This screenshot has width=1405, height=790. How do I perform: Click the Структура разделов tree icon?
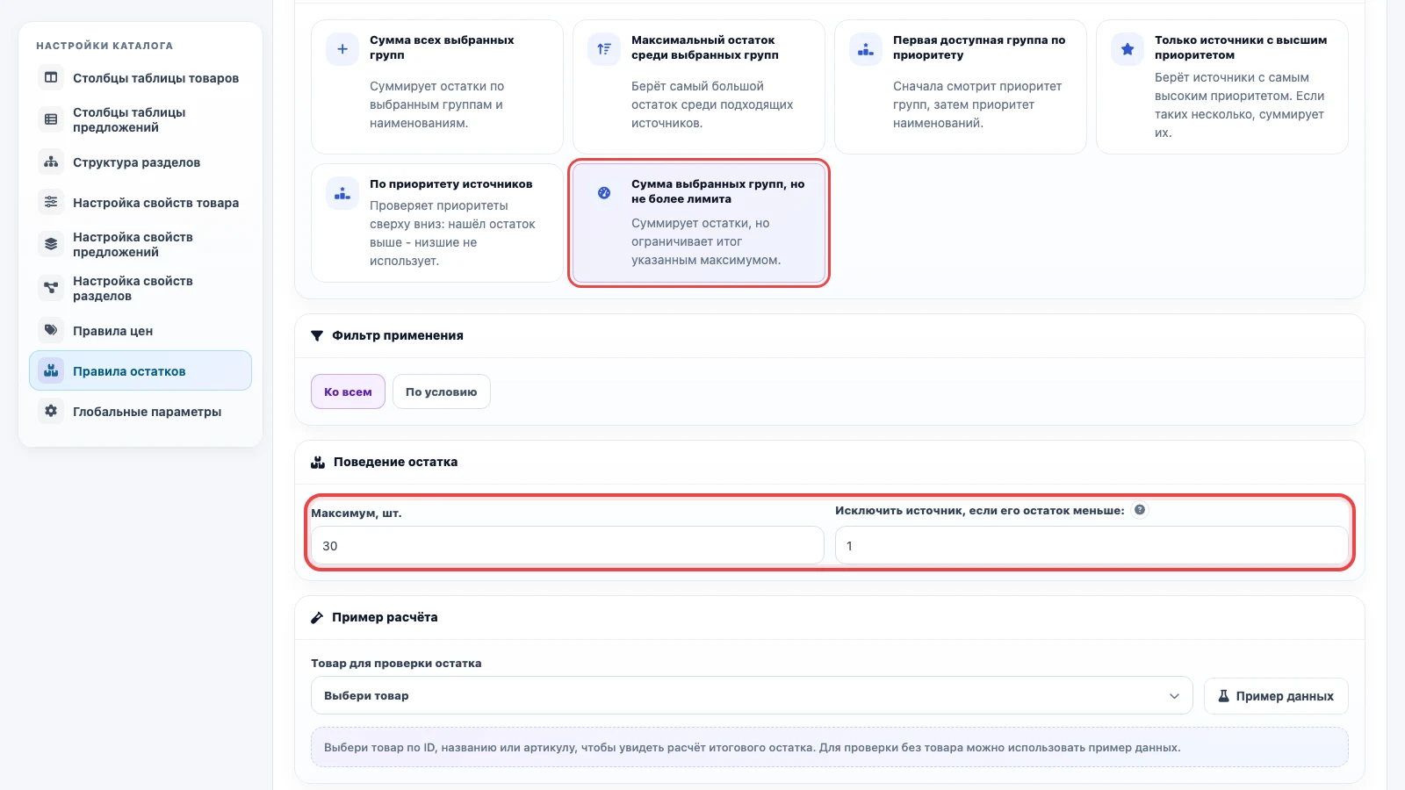[51, 162]
